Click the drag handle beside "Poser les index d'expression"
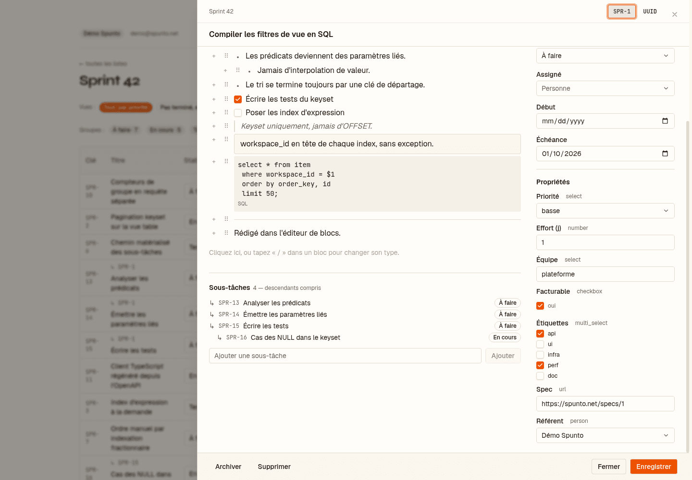Screen dimensions: 692x480 coord(226,112)
